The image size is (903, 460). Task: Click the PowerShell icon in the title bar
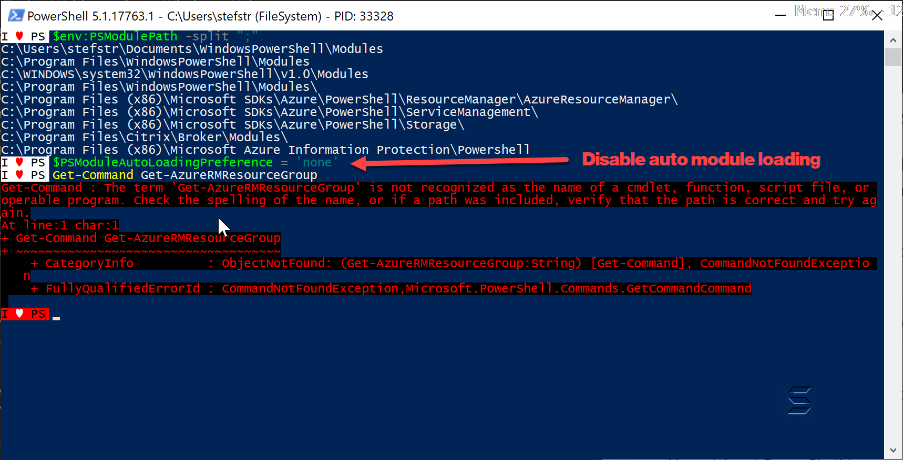coord(15,16)
